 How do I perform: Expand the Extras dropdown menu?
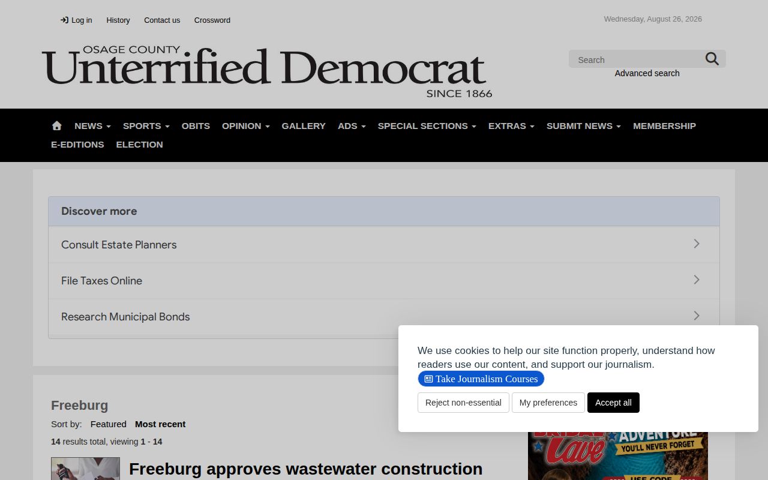(511, 126)
